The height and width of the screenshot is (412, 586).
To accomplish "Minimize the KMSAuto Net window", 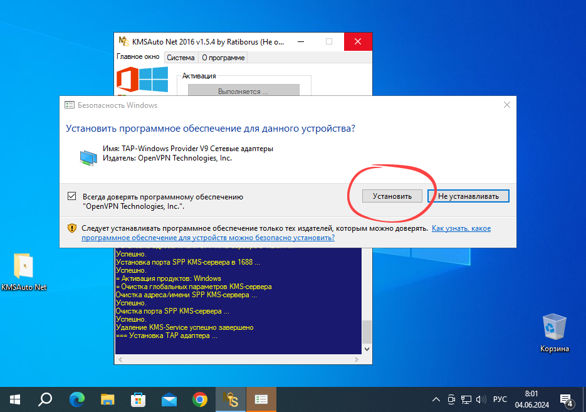I will click(x=300, y=41).
